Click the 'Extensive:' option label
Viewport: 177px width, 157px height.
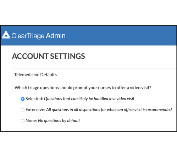35,110
